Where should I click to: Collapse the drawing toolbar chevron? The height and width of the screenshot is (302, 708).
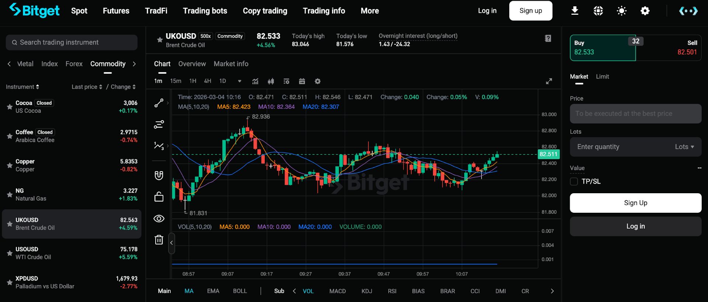[x=171, y=243]
